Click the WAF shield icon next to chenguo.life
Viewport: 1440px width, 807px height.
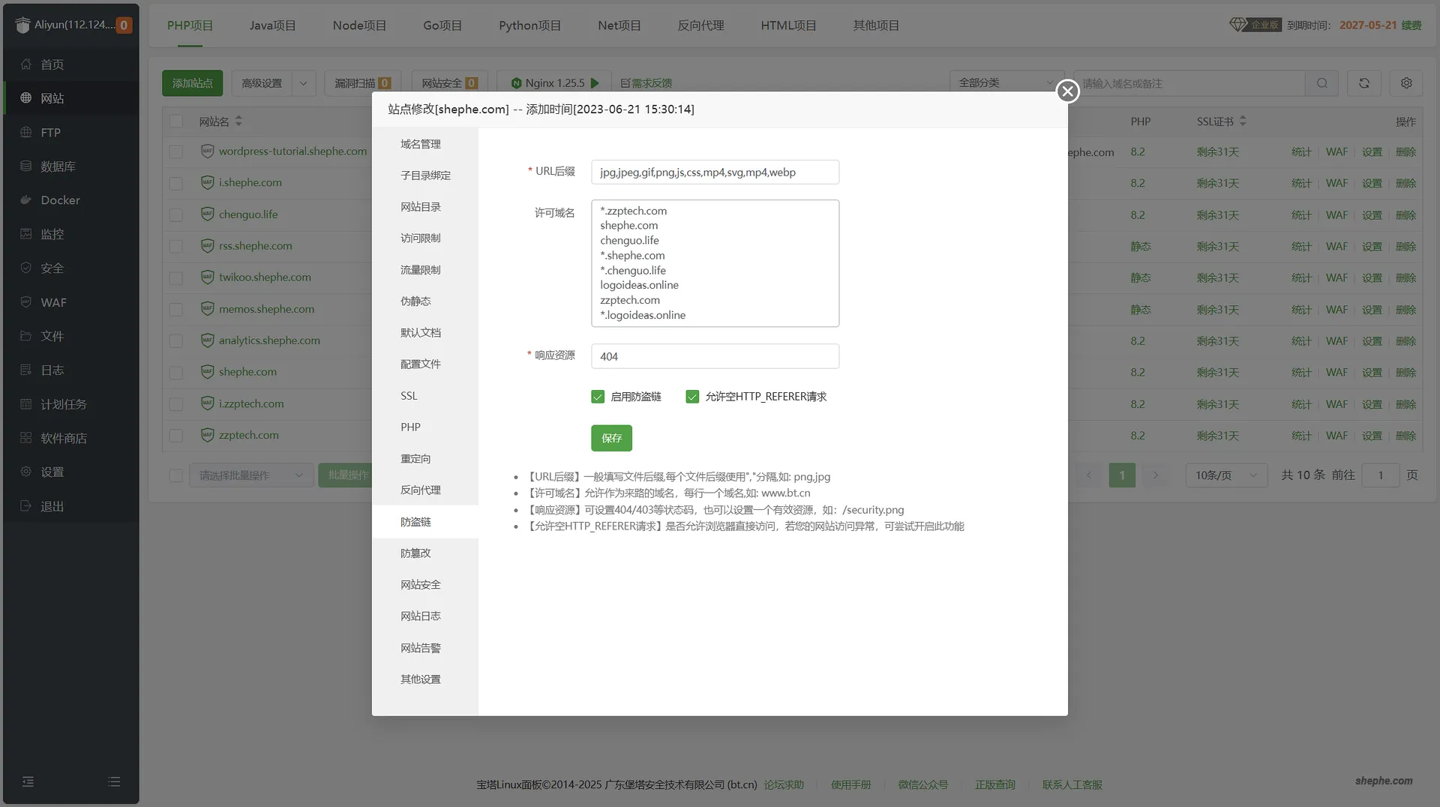[x=208, y=214]
